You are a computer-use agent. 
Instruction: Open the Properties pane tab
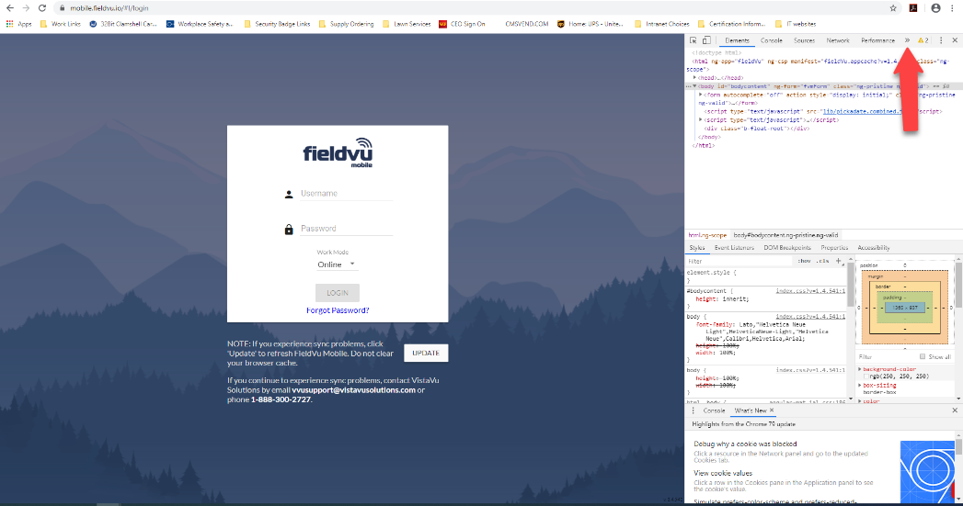[x=834, y=248]
